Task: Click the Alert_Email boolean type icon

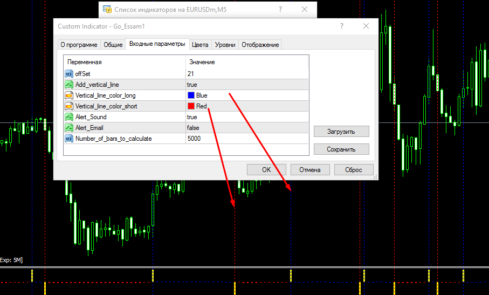Action: [68, 128]
